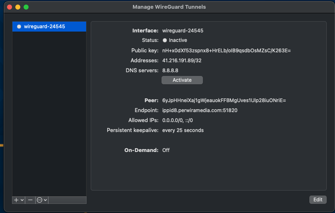Click the circled ellipsis more-actions icon

point(40,200)
